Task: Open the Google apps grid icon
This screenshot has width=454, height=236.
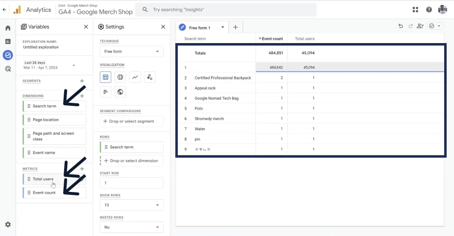Action: pos(415,10)
